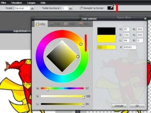Switch to the RGB tab
The image size is (151, 113).
point(55,24)
